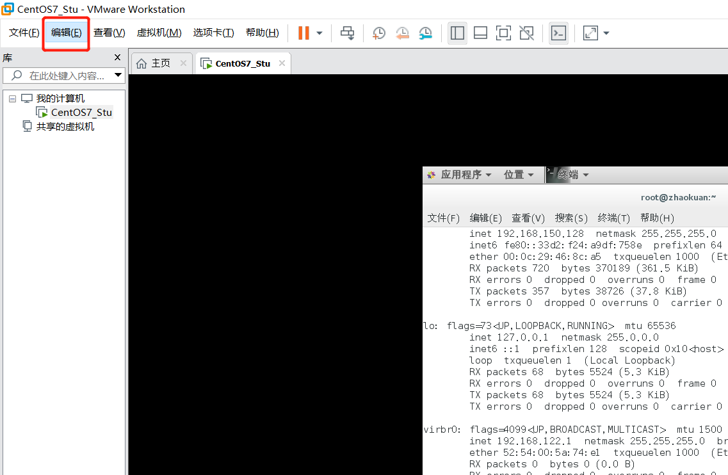Click the root@zhaokuan:~ terminal title
Image resolution: width=728 pixels, height=475 pixels.
click(678, 197)
